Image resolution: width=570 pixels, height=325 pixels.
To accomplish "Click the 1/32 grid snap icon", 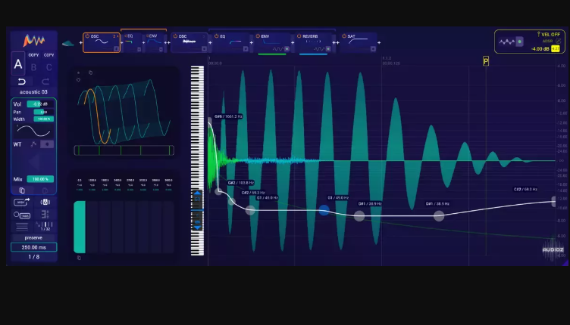I will tap(45, 226).
